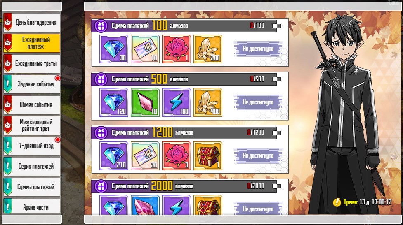Click Не достигнуто button for 100 tier

point(258,49)
